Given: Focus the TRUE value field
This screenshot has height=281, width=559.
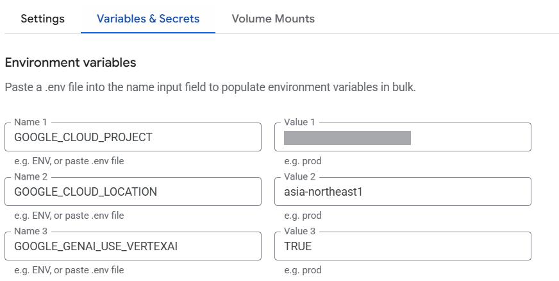Looking at the screenshot, I should [x=403, y=246].
